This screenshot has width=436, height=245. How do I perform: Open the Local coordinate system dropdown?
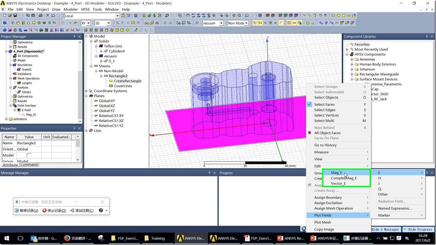point(117,16)
